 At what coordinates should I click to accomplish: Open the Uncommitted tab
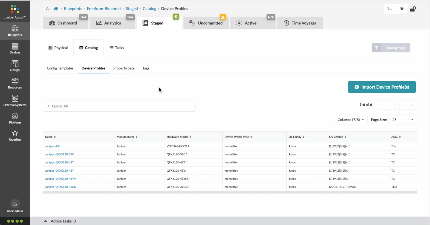206,23
